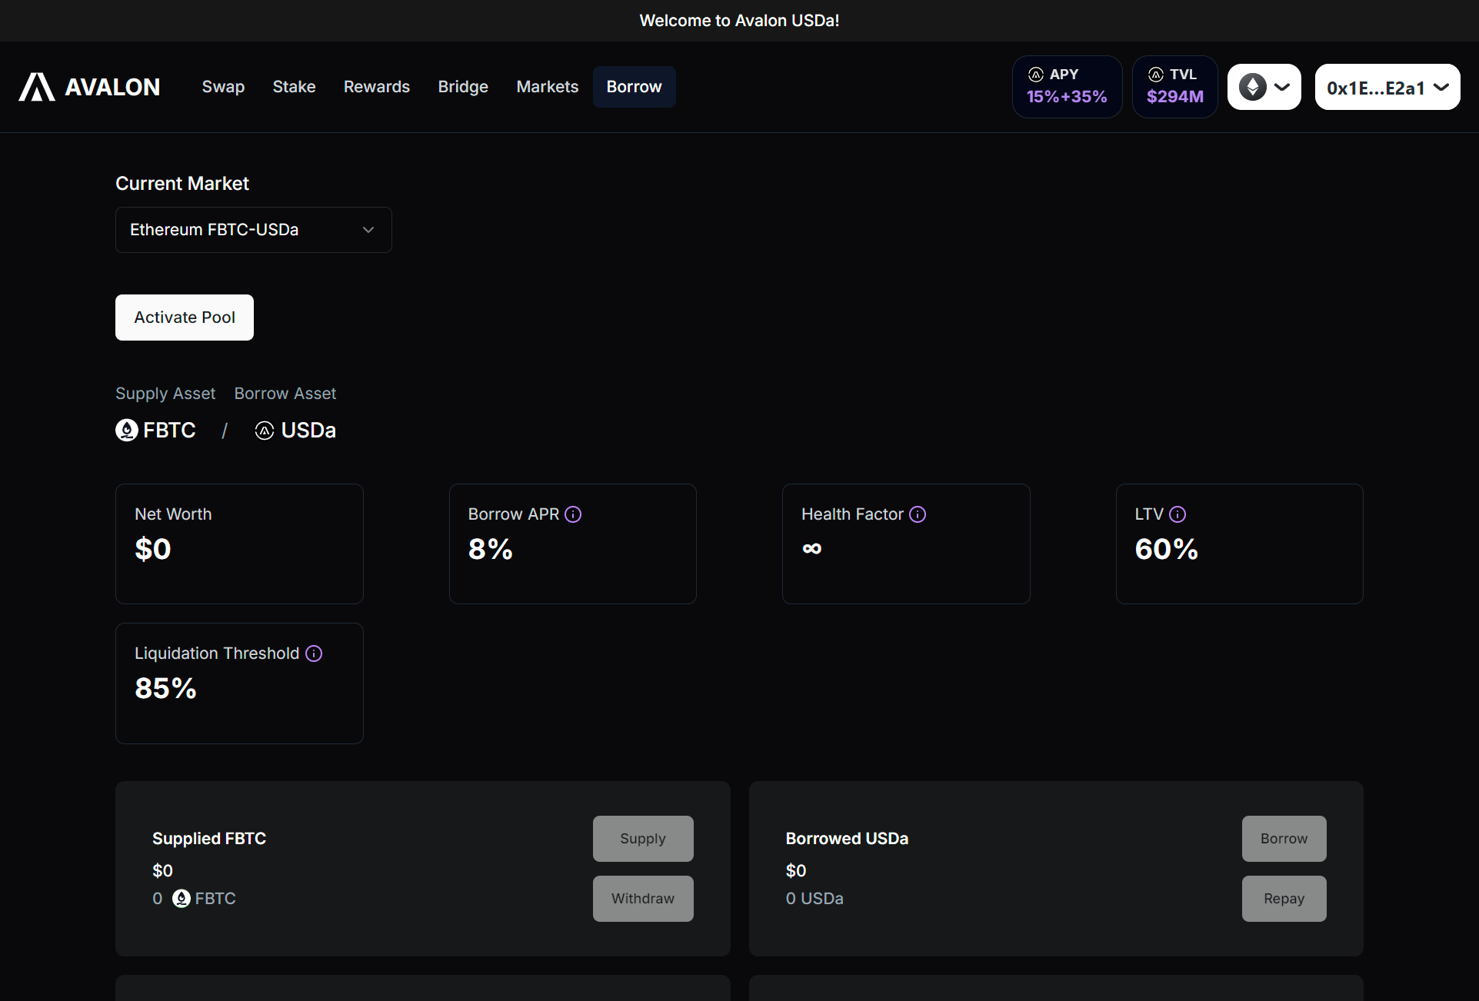Open the Ethereum FBTC-USDa market dropdown
The width and height of the screenshot is (1479, 1001).
[x=253, y=229]
